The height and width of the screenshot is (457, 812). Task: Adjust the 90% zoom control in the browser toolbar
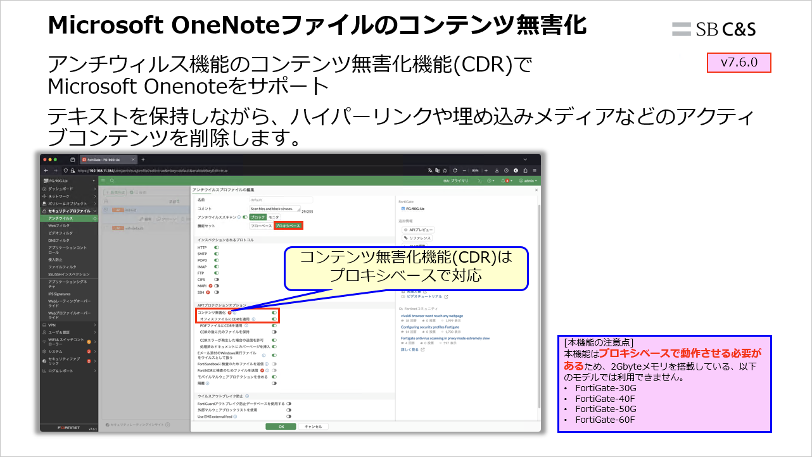pos(475,170)
